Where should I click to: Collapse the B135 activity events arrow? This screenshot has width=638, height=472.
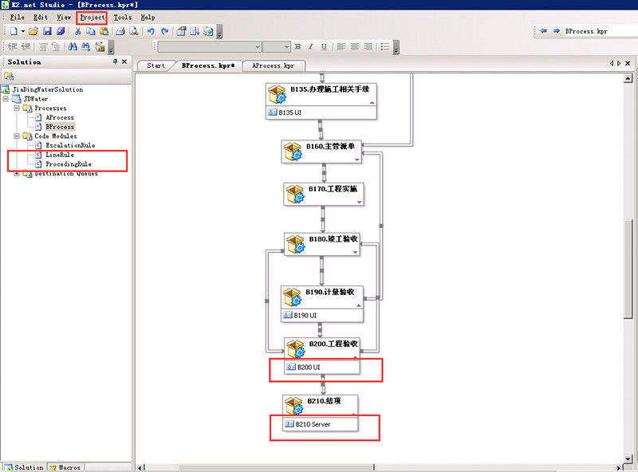coord(372,103)
